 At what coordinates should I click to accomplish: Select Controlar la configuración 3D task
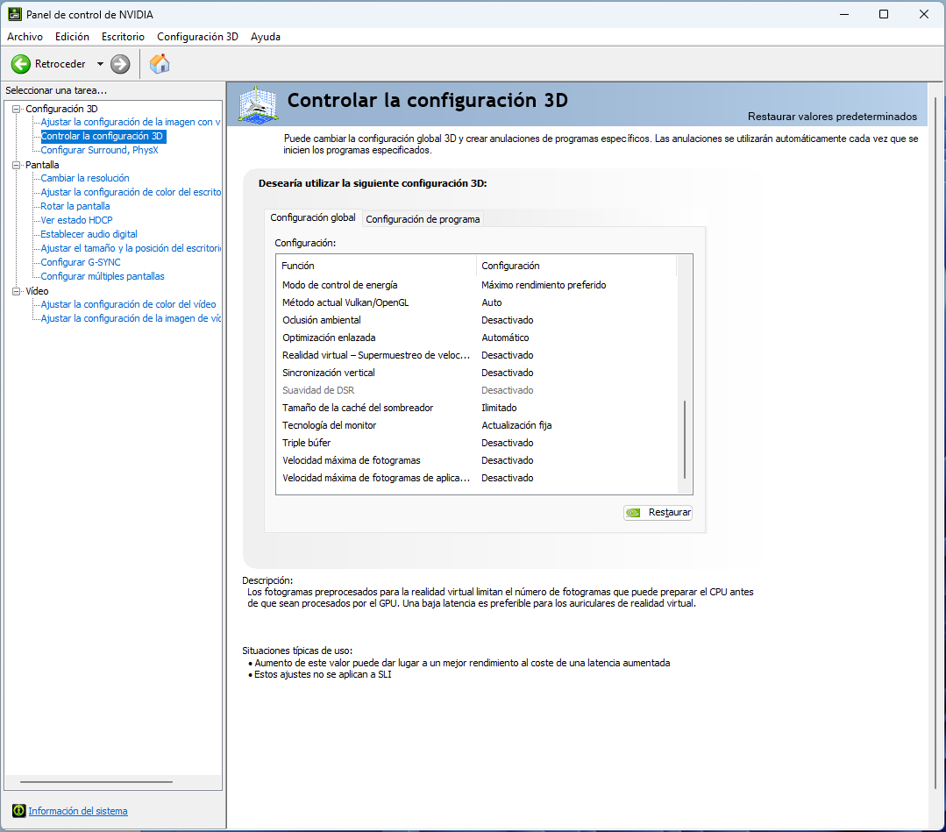pyautogui.click(x=102, y=137)
